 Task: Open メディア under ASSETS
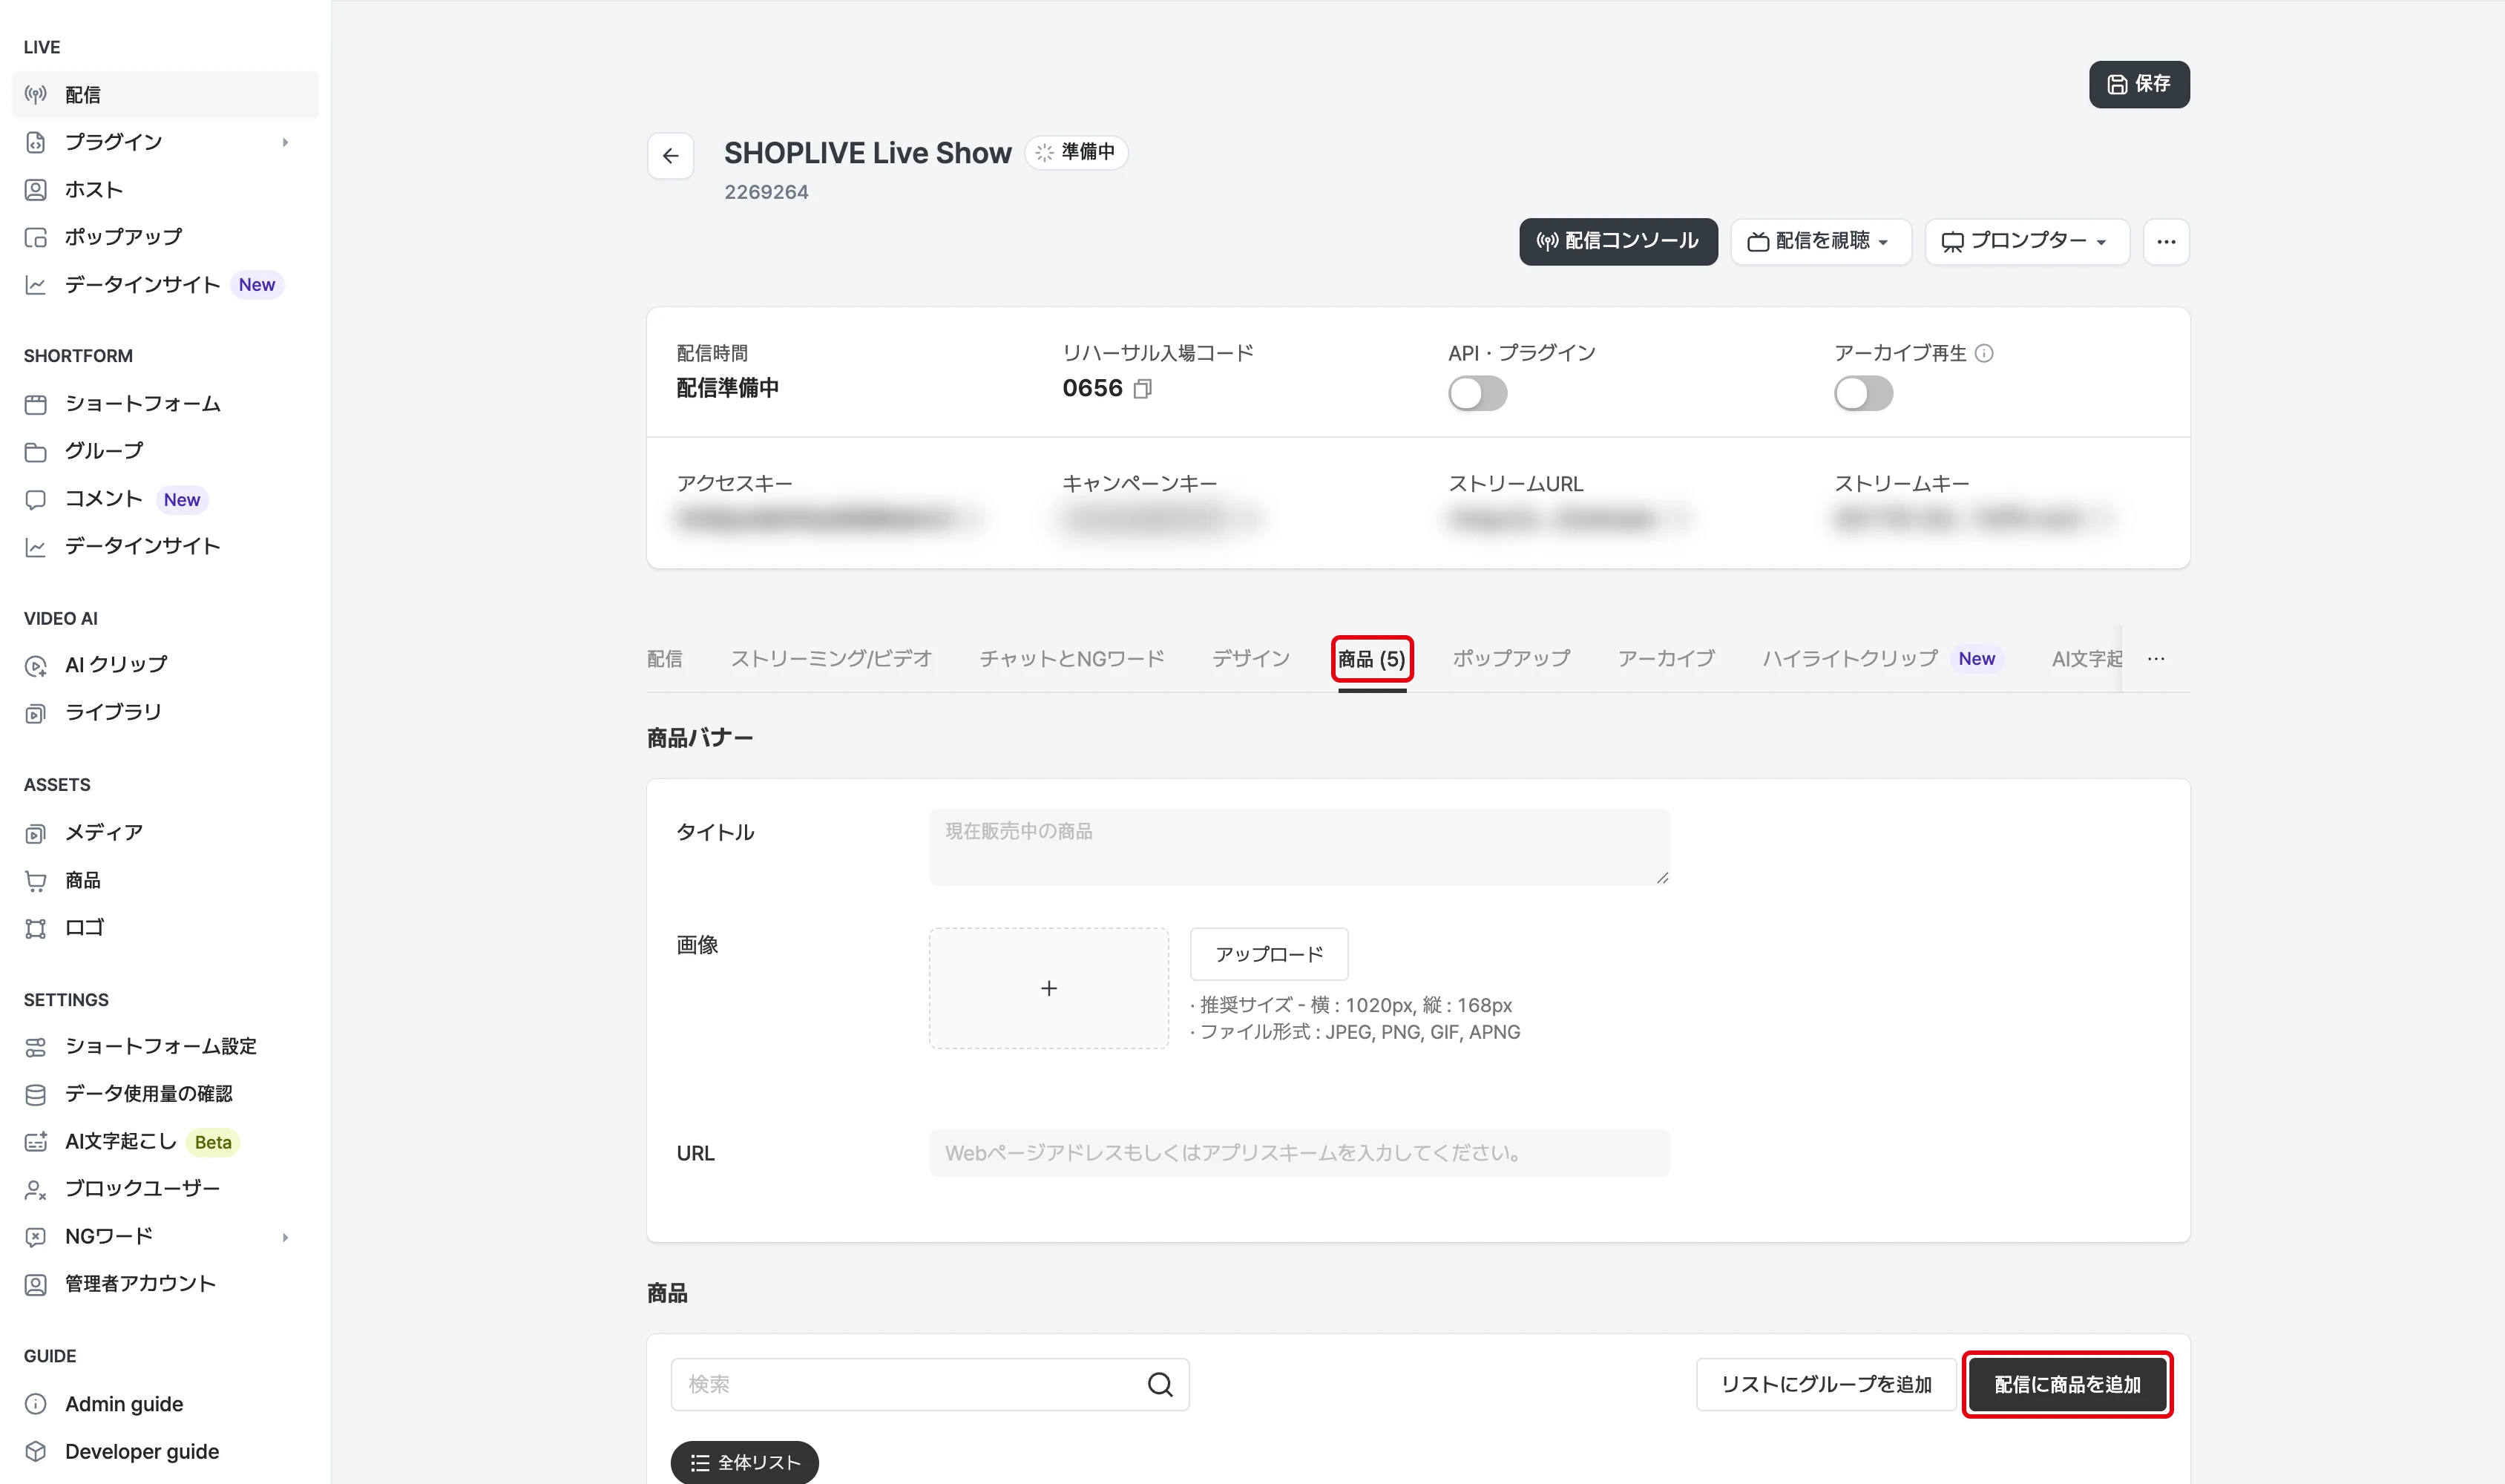165,833
